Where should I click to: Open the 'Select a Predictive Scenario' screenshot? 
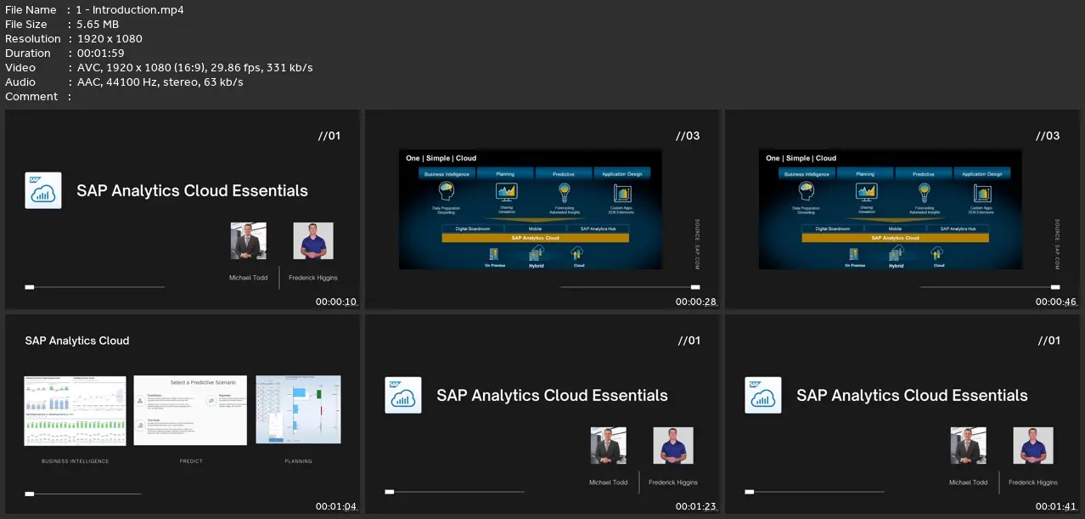pyautogui.click(x=190, y=410)
